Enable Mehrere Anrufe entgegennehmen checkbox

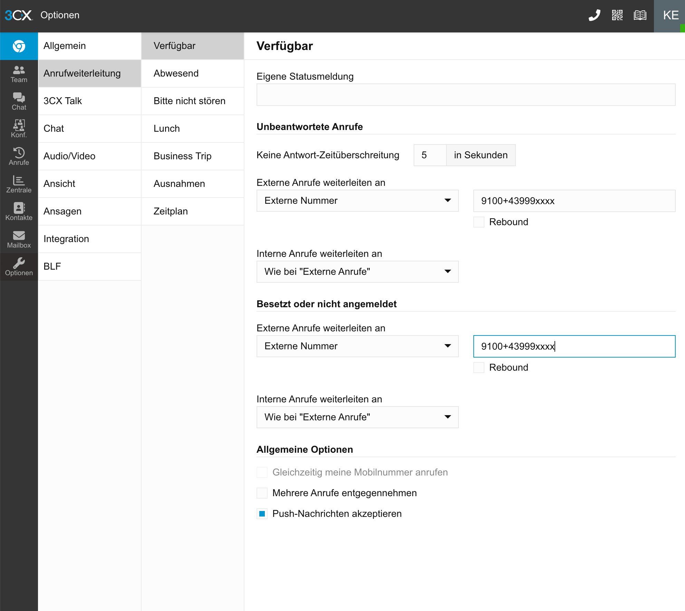262,493
